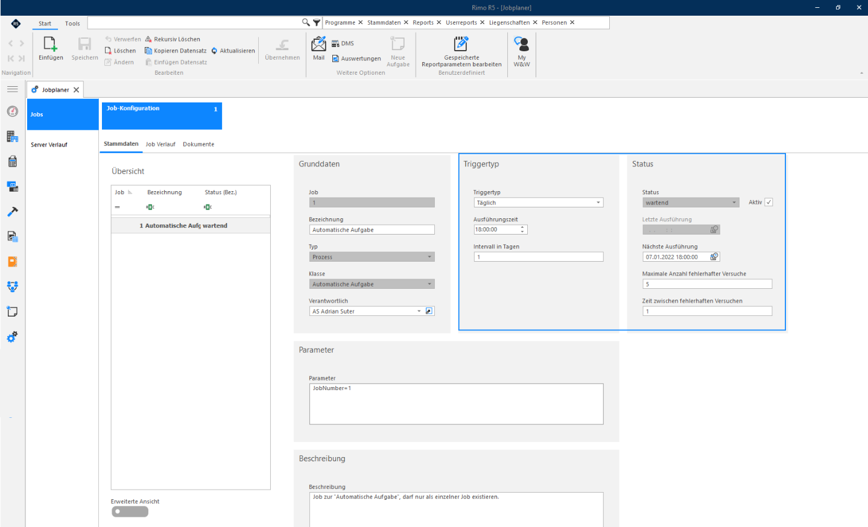
Task: Open Auswertungen in the toolbar
Action: 356,58
